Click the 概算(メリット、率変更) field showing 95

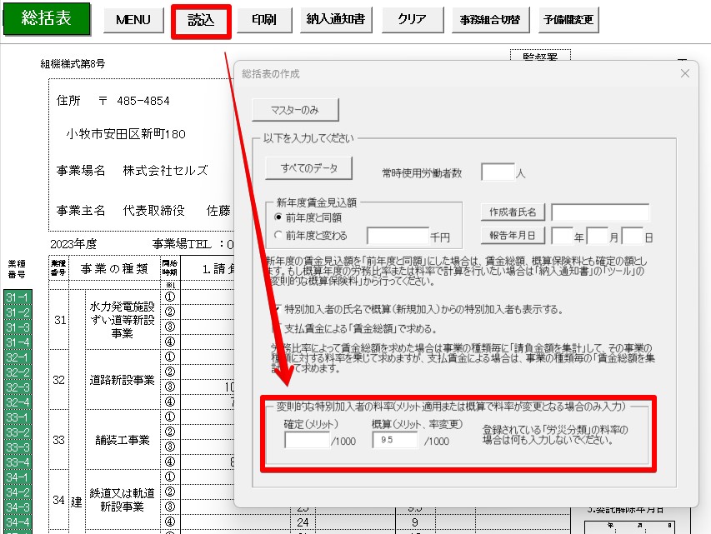pyautogui.click(x=394, y=440)
